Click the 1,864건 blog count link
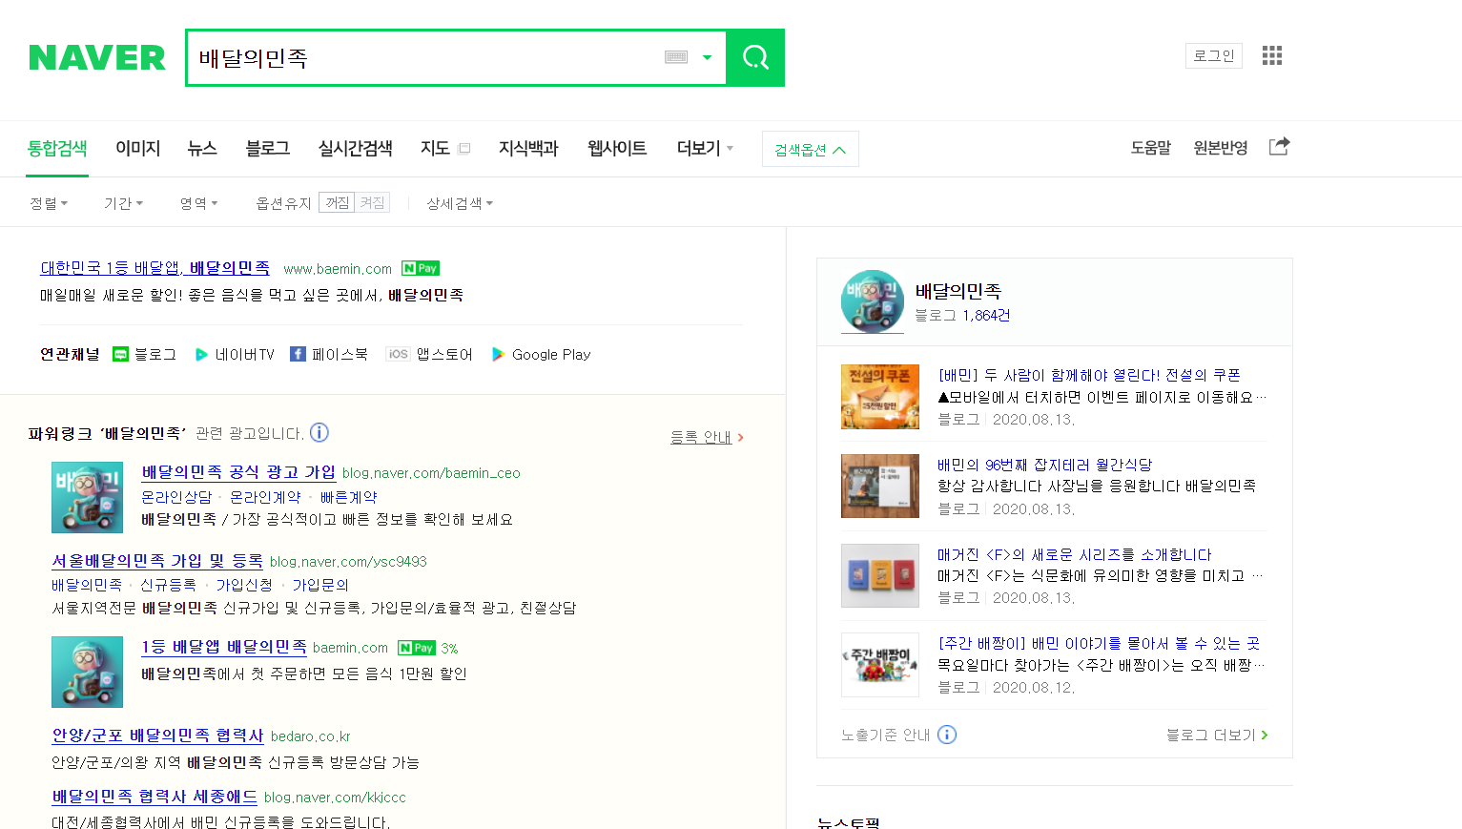The width and height of the screenshot is (1462, 829). click(x=986, y=316)
